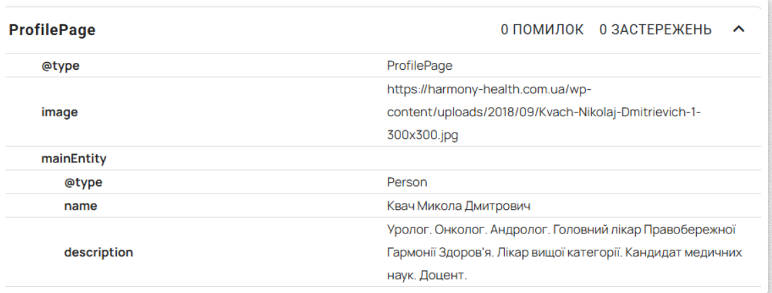Collapse the ProfilePage section chevron

[x=739, y=30]
